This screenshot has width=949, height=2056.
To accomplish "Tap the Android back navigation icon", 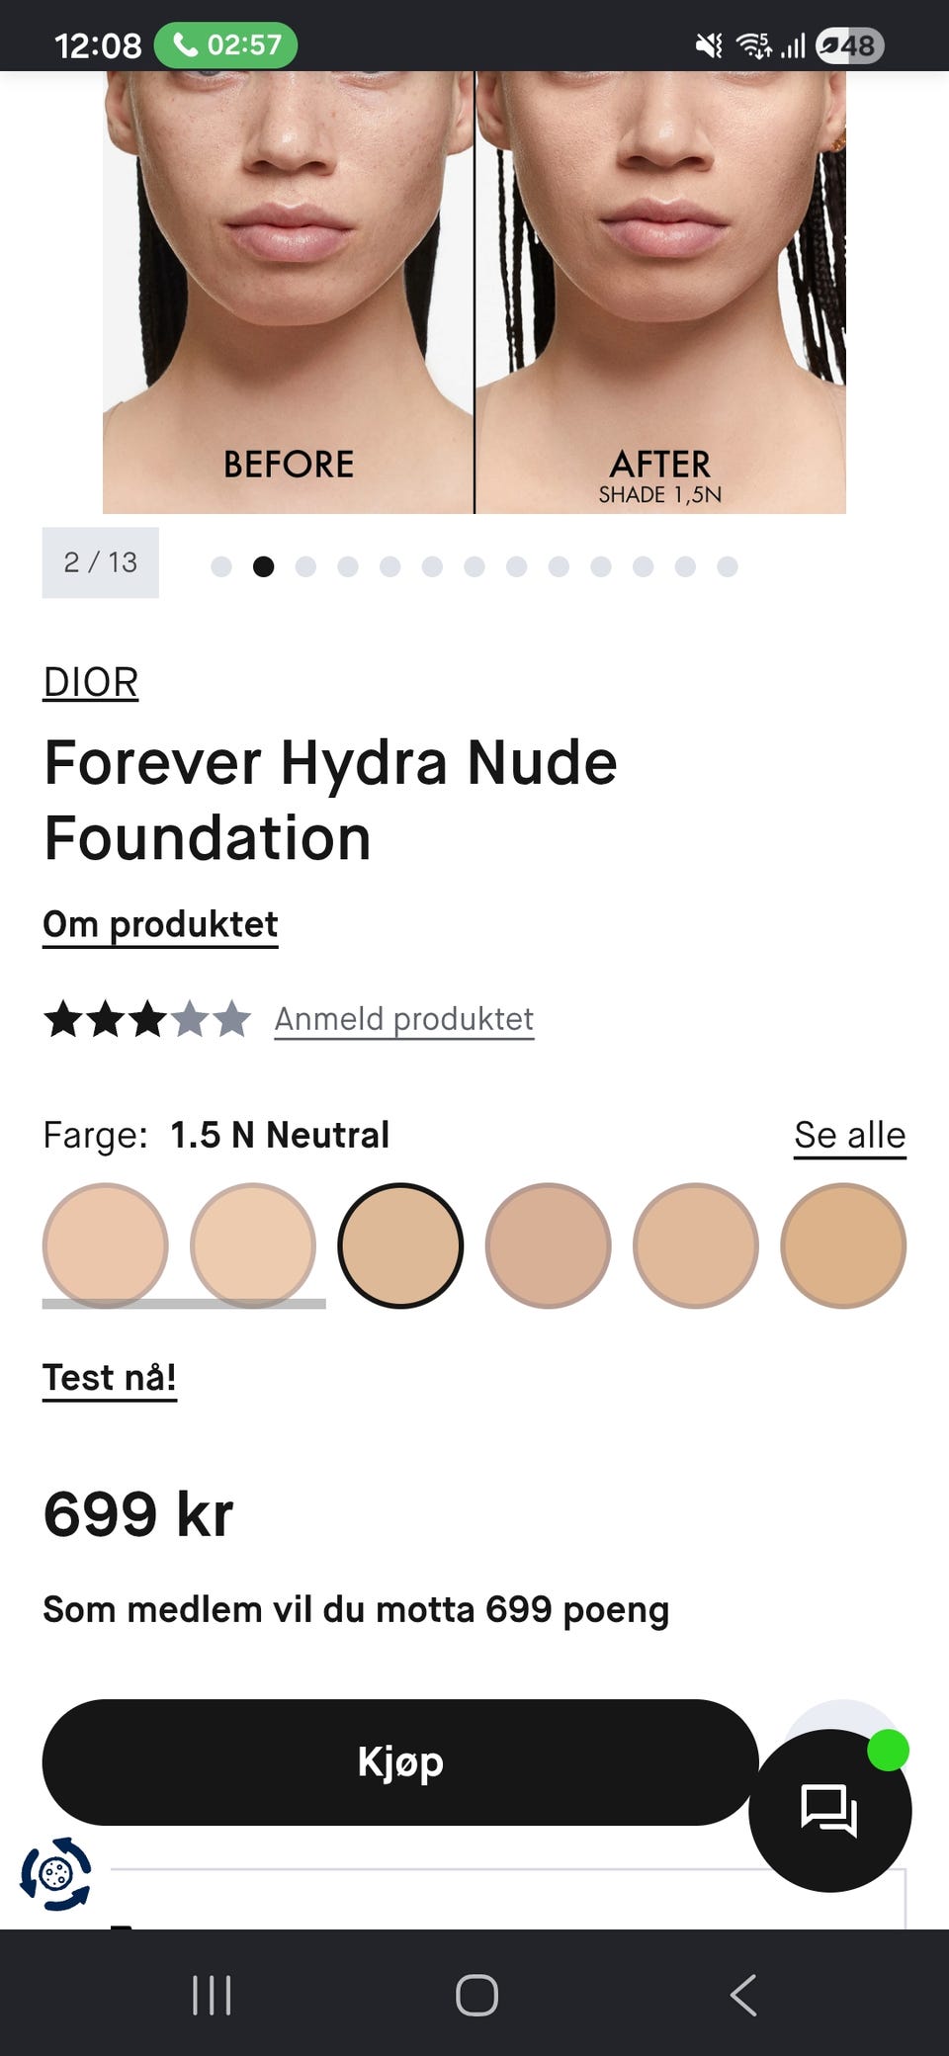I will pos(743,1995).
